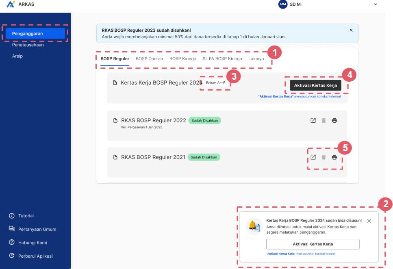Click the MM user avatar

pyautogui.click(x=283, y=4)
